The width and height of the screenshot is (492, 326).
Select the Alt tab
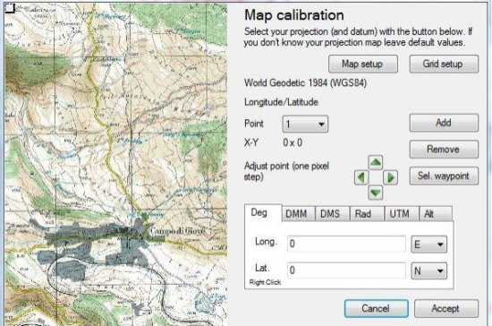tap(436, 214)
